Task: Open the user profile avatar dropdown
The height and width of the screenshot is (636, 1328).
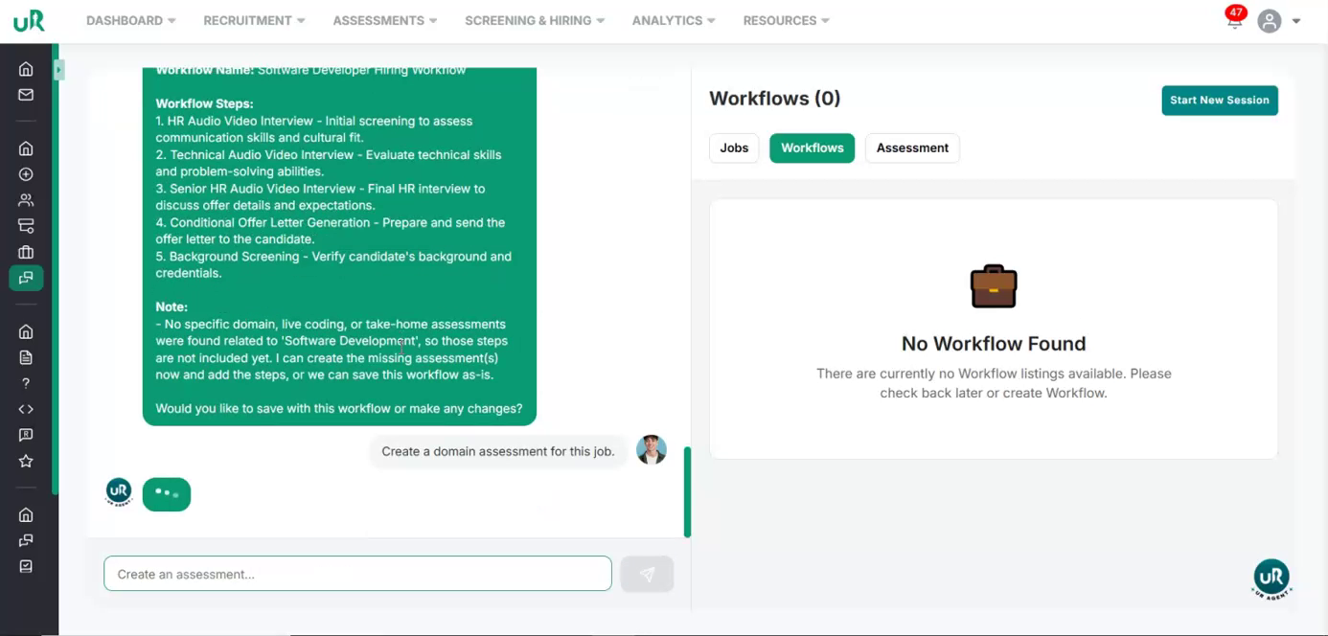Action: click(1279, 21)
